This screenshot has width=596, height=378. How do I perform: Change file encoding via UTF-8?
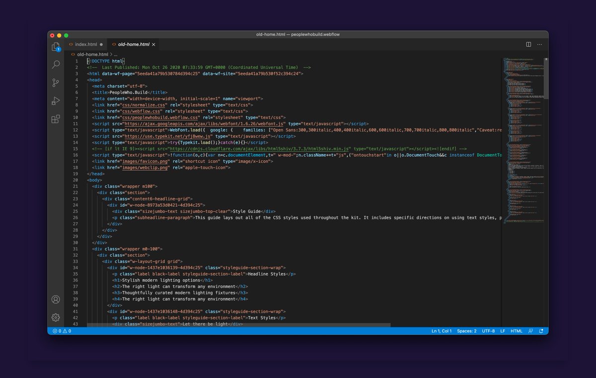pyautogui.click(x=488, y=331)
